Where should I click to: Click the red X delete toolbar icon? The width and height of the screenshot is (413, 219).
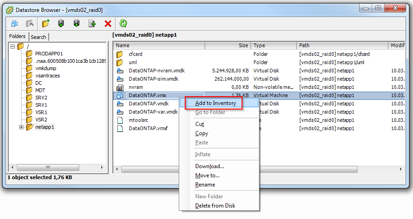point(108,24)
